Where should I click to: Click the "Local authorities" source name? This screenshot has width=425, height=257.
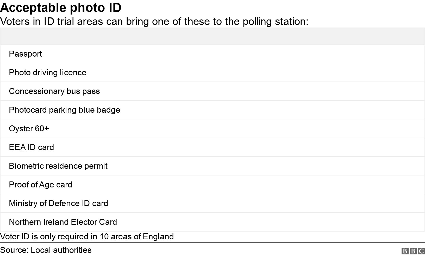61,250
